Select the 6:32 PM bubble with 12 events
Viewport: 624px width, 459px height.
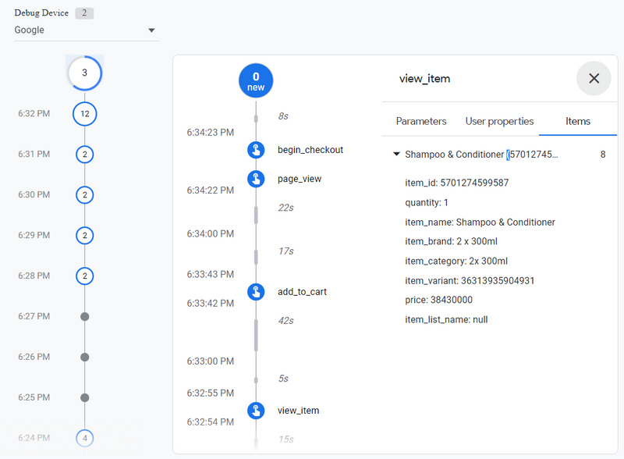point(85,114)
